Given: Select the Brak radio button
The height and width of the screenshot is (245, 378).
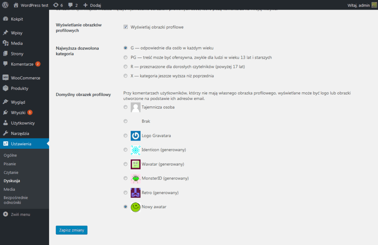Looking at the screenshot, I should click(126, 121).
